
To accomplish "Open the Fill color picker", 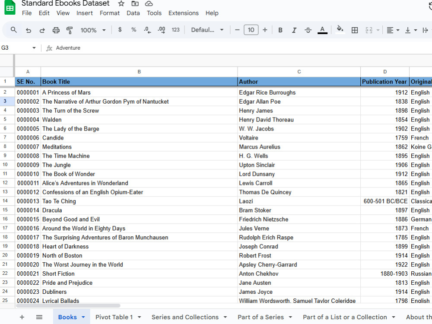I will click(x=340, y=30).
